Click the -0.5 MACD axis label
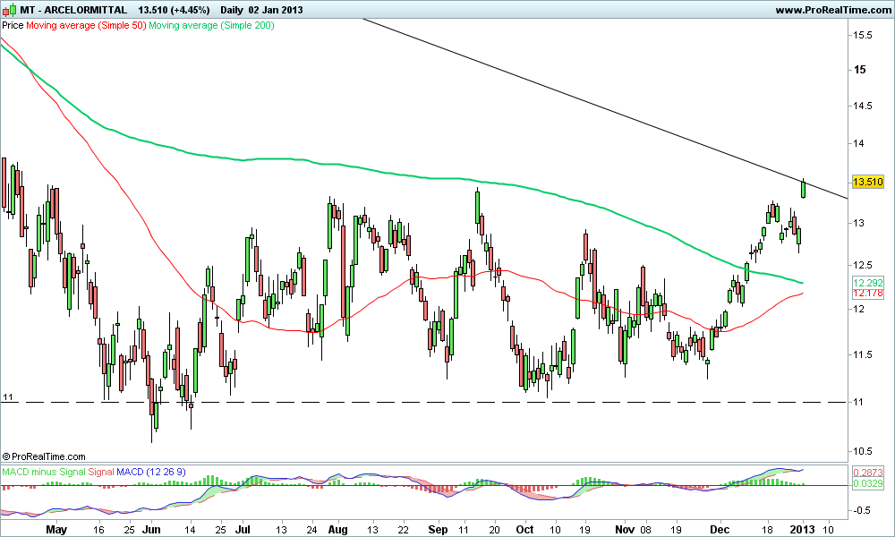Image resolution: width=895 pixels, height=537 pixels. click(861, 510)
